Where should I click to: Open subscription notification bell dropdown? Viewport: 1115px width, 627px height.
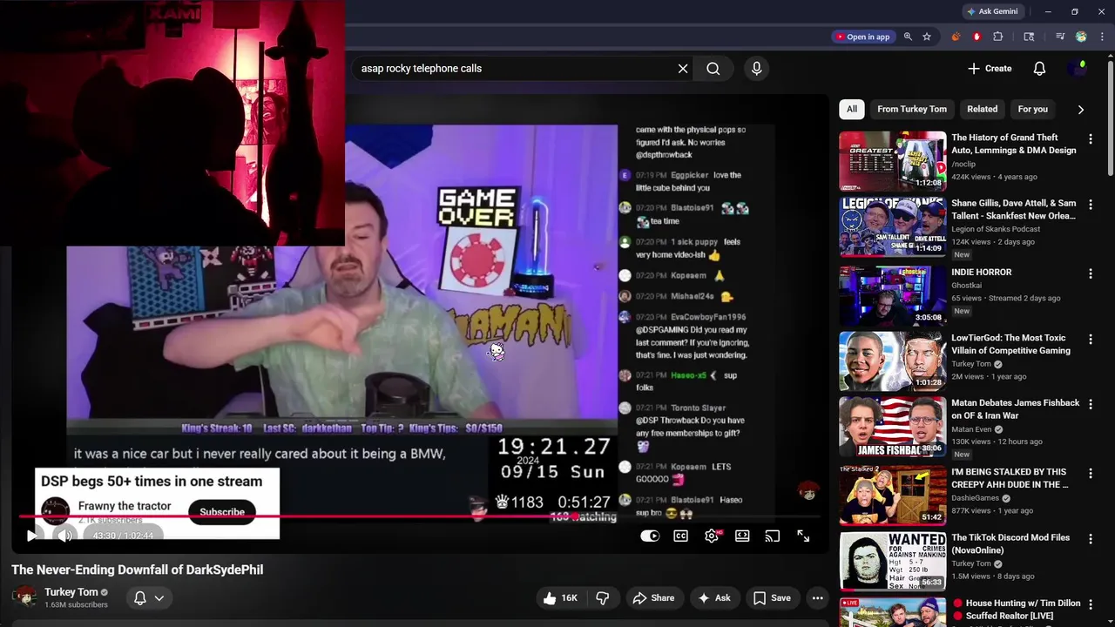click(x=148, y=598)
